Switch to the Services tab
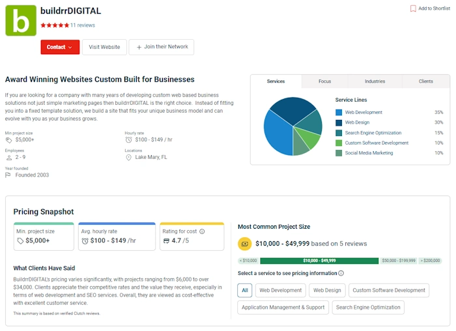The image size is (456, 331). (276, 81)
